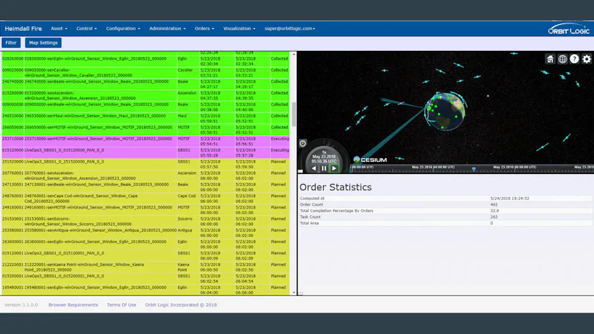Select row 246740000 senBeale task
The image size is (594, 334).
pyautogui.click(x=145, y=84)
